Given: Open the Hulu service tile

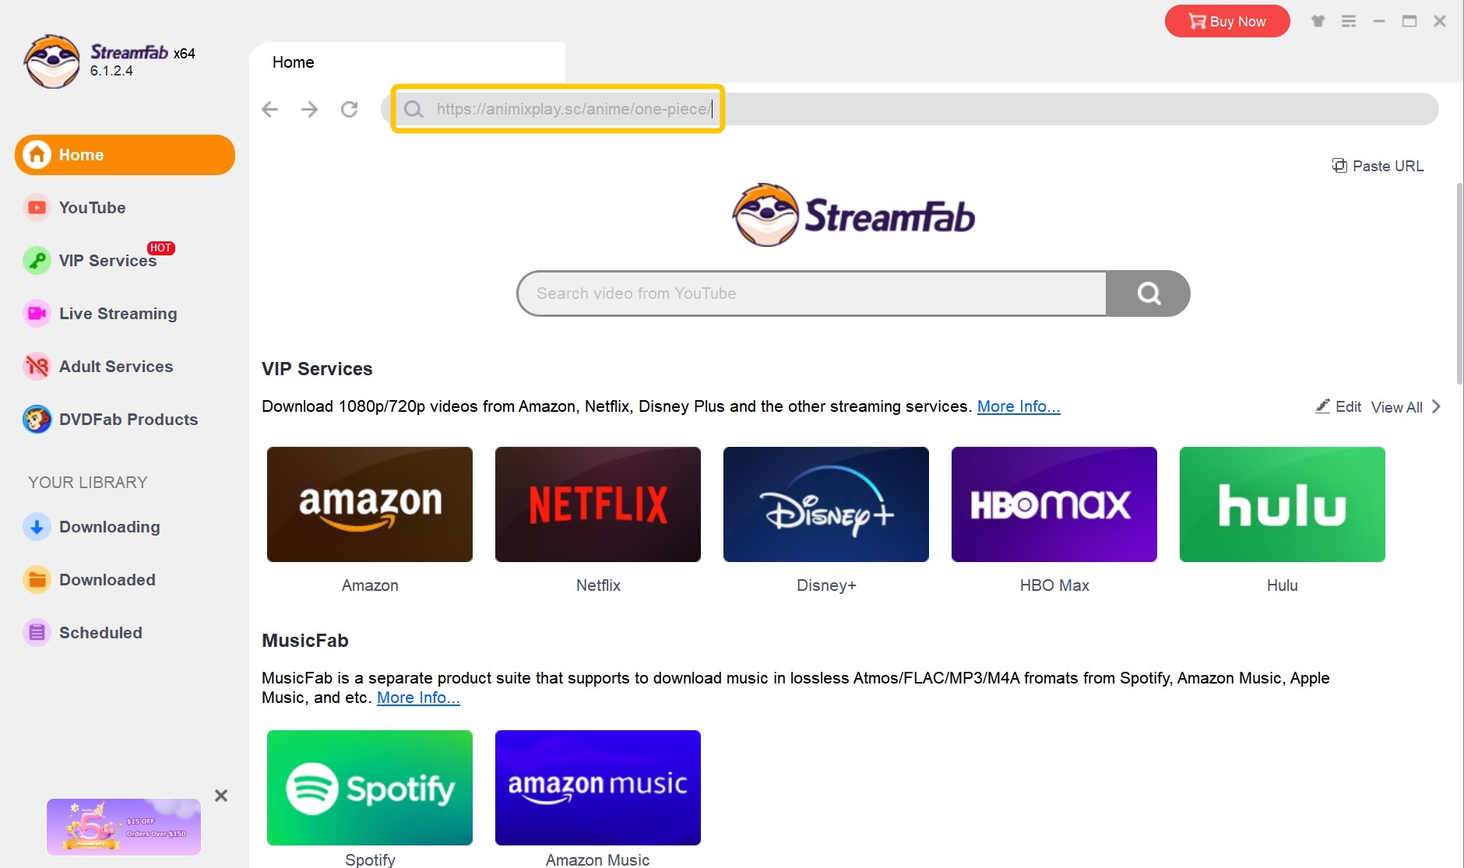Looking at the screenshot, I should [x=1283, y=504].
